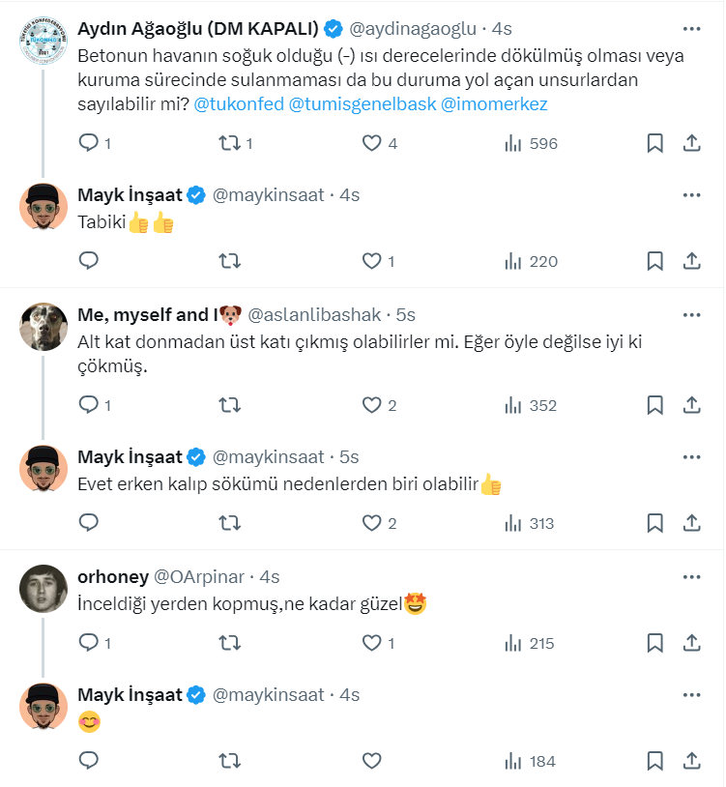Screen dimensions: 726x787
Task: Like Aydın Ağaoğlu's tweet with 4 likes
Action: [x=372, y=143]
